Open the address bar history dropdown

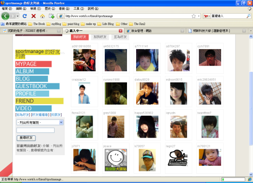[199, 16]
